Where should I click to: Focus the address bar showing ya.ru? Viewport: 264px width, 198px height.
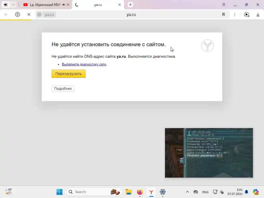tap(131, 14)
